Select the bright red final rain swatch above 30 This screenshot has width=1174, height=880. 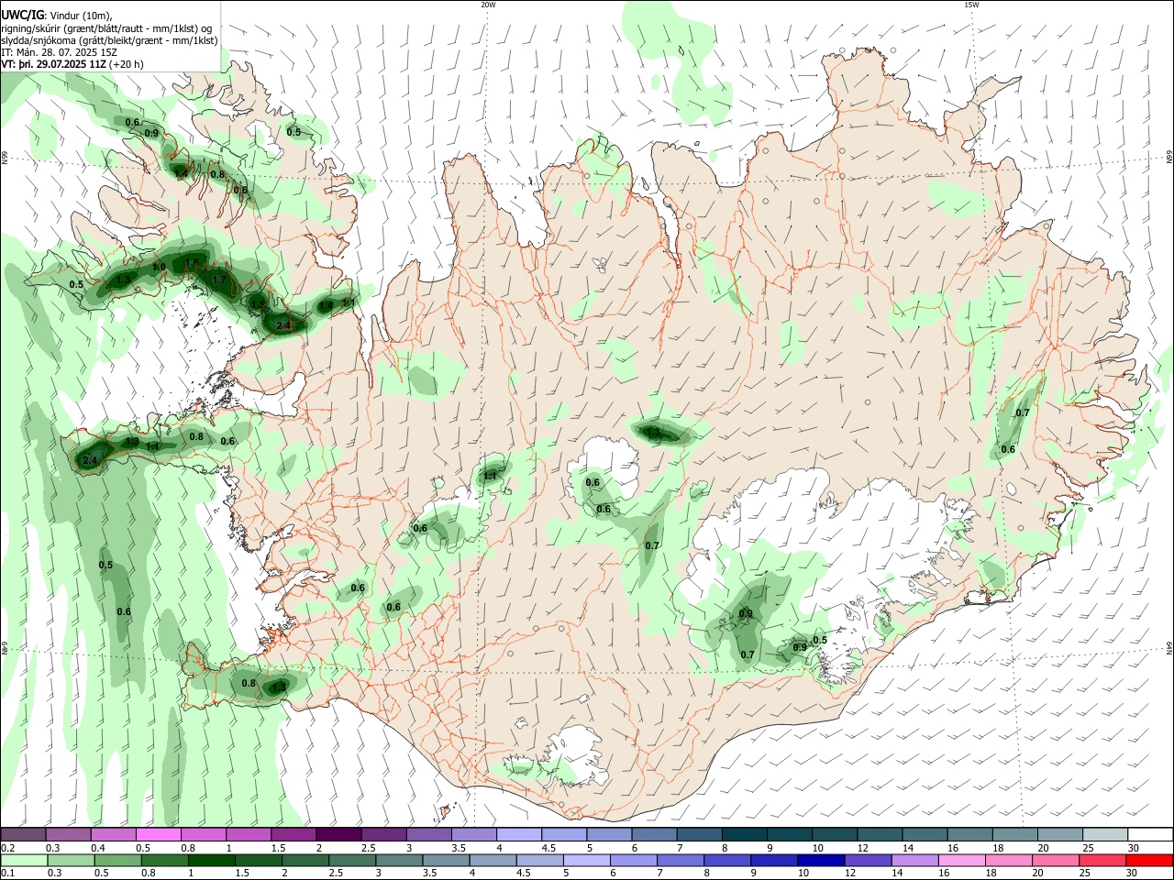pos(1149,860)
